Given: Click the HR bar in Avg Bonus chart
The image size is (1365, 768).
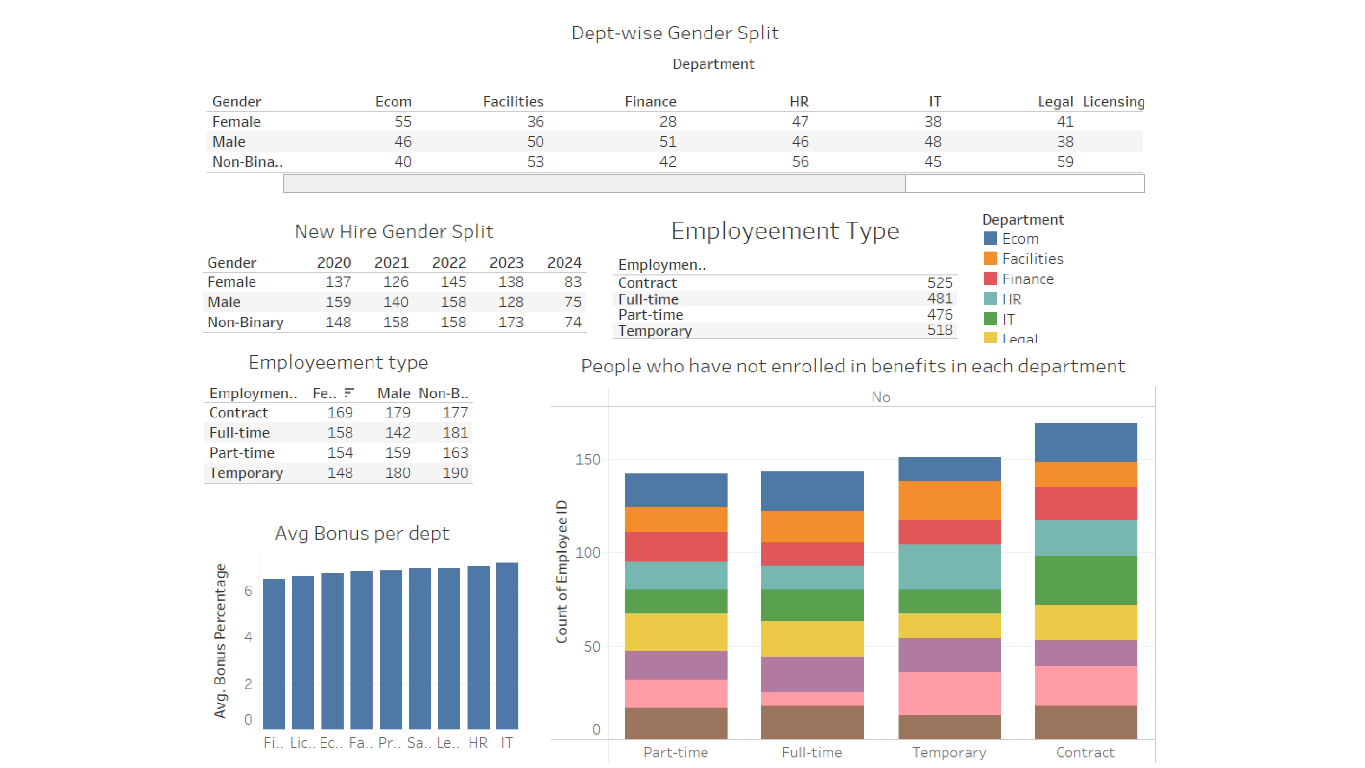Looking at the screenshot, I should (478, 647).
